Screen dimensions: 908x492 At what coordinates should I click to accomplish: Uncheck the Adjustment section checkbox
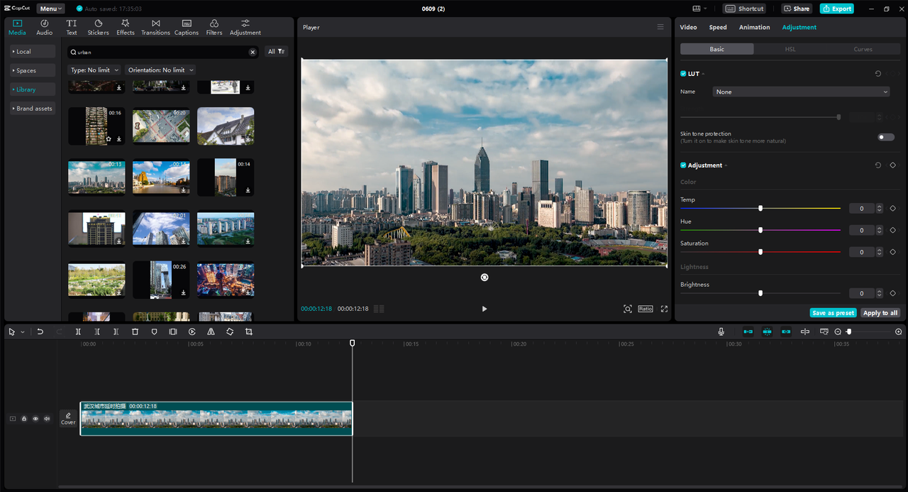coord(683,165)
